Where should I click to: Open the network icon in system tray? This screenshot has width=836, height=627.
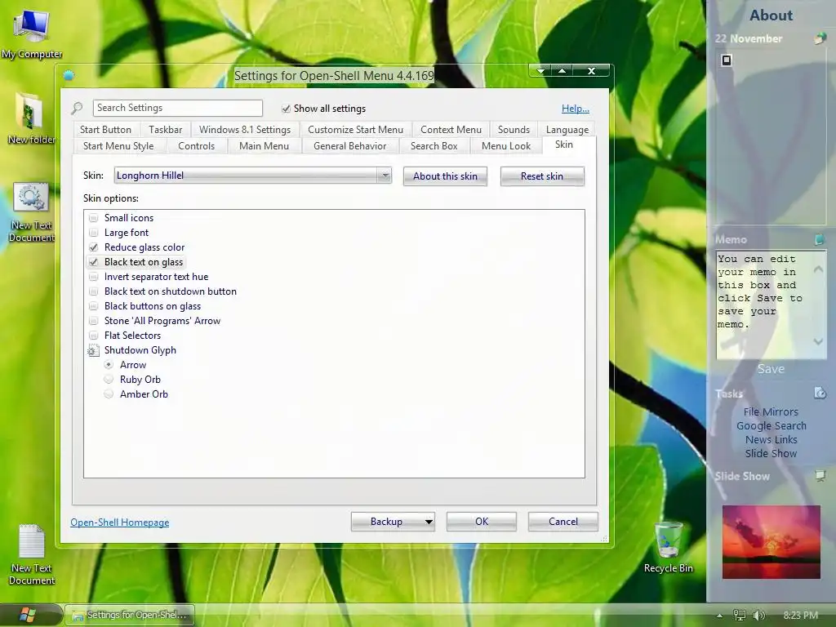click(740, 616)
